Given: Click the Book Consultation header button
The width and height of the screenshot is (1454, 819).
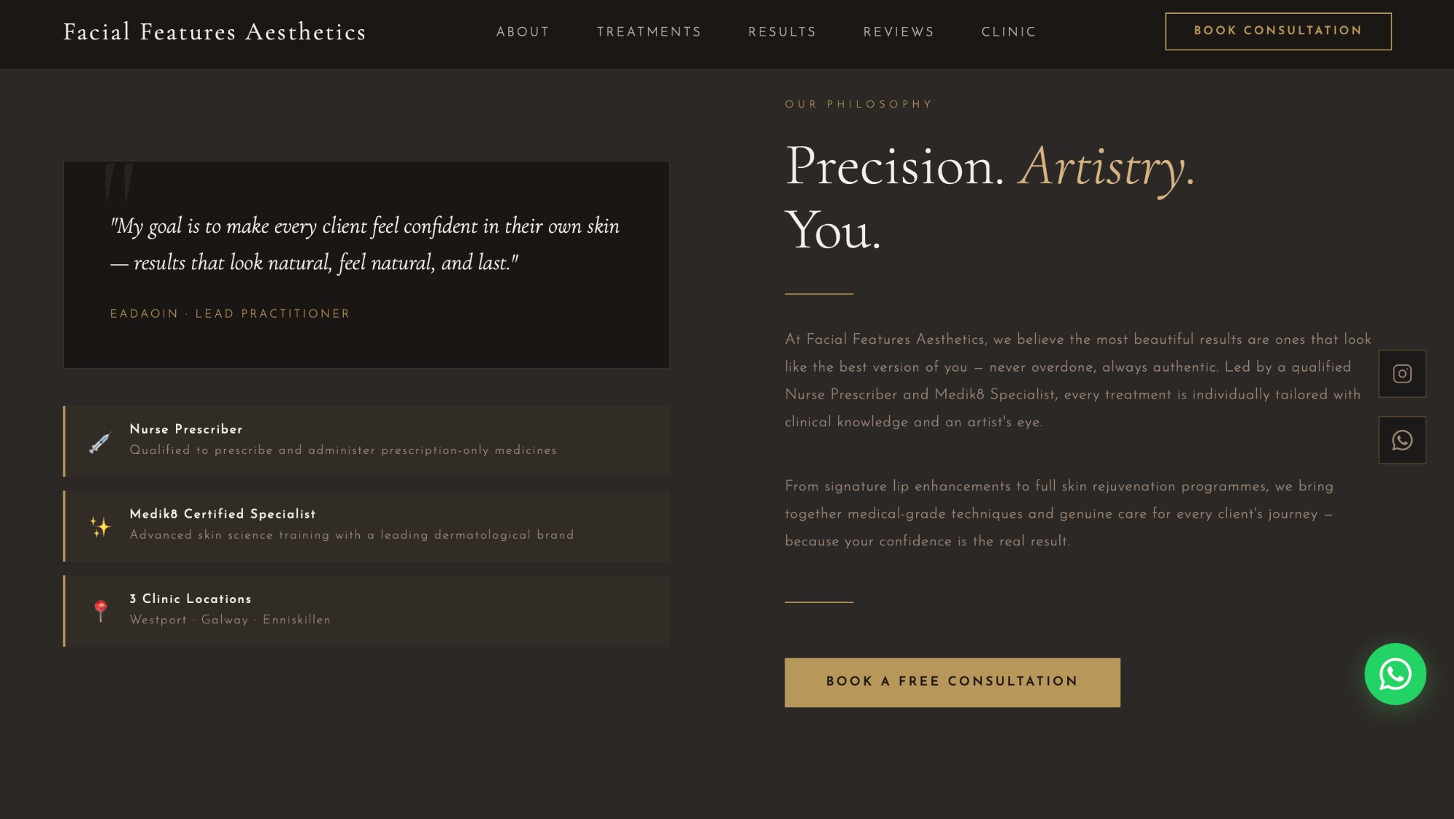Looking at the screenshot, I should pos(1277,31).
